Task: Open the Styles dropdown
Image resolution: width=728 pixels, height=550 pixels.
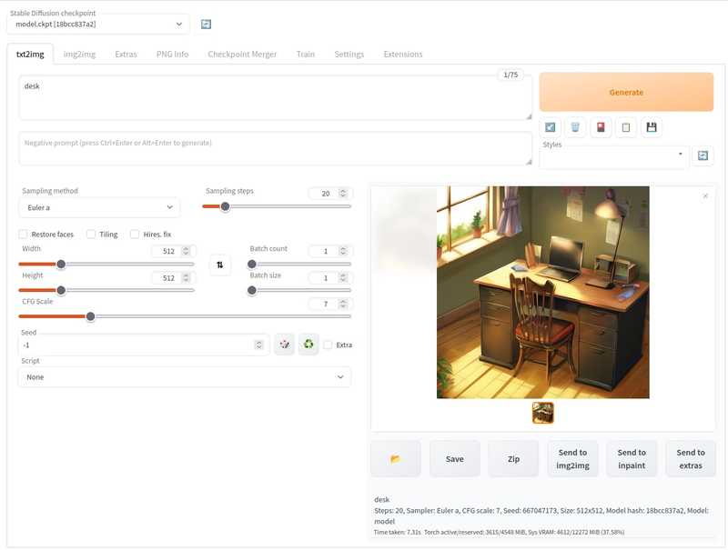Action: click(612, 155)
